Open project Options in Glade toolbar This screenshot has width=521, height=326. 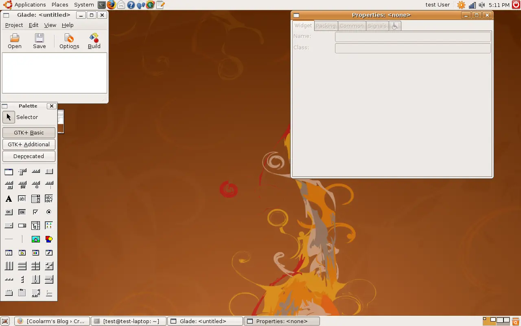point(69,41)
